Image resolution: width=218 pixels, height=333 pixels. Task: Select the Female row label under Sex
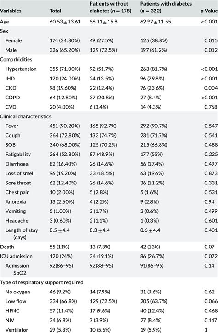pos(14,40)
